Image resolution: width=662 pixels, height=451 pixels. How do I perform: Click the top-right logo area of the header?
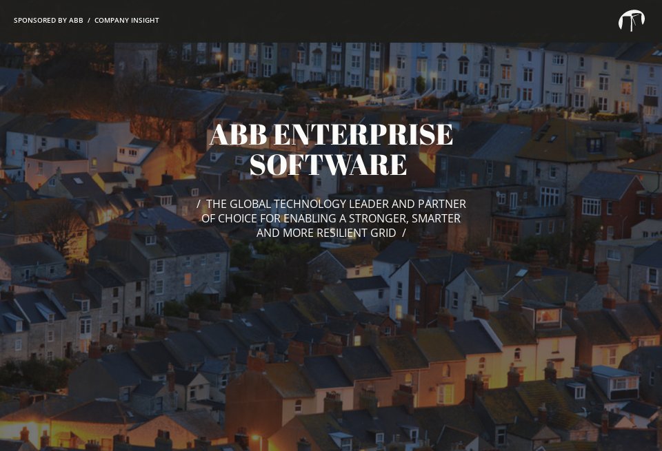pyautogui.click(x=631, y=21)
